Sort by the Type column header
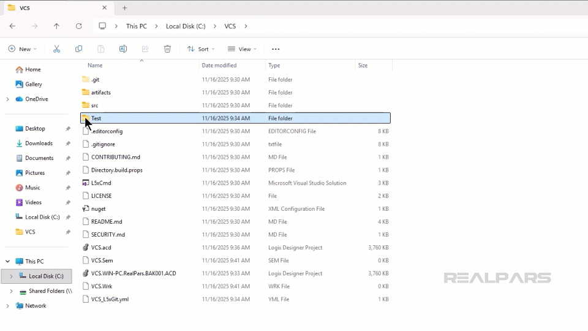588x331 pixels. (x=274, y=66)
